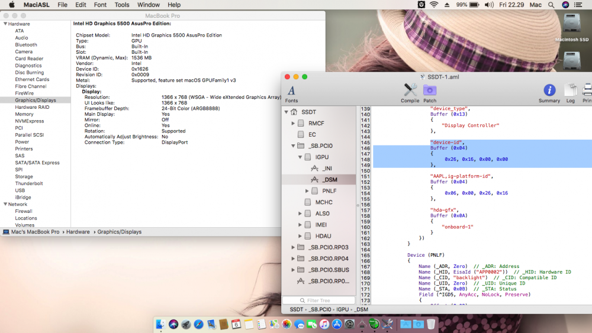Launch Siri from the Dock
Image resolution: width=592 pixels, height=333 pixels.
pos(173,324)
